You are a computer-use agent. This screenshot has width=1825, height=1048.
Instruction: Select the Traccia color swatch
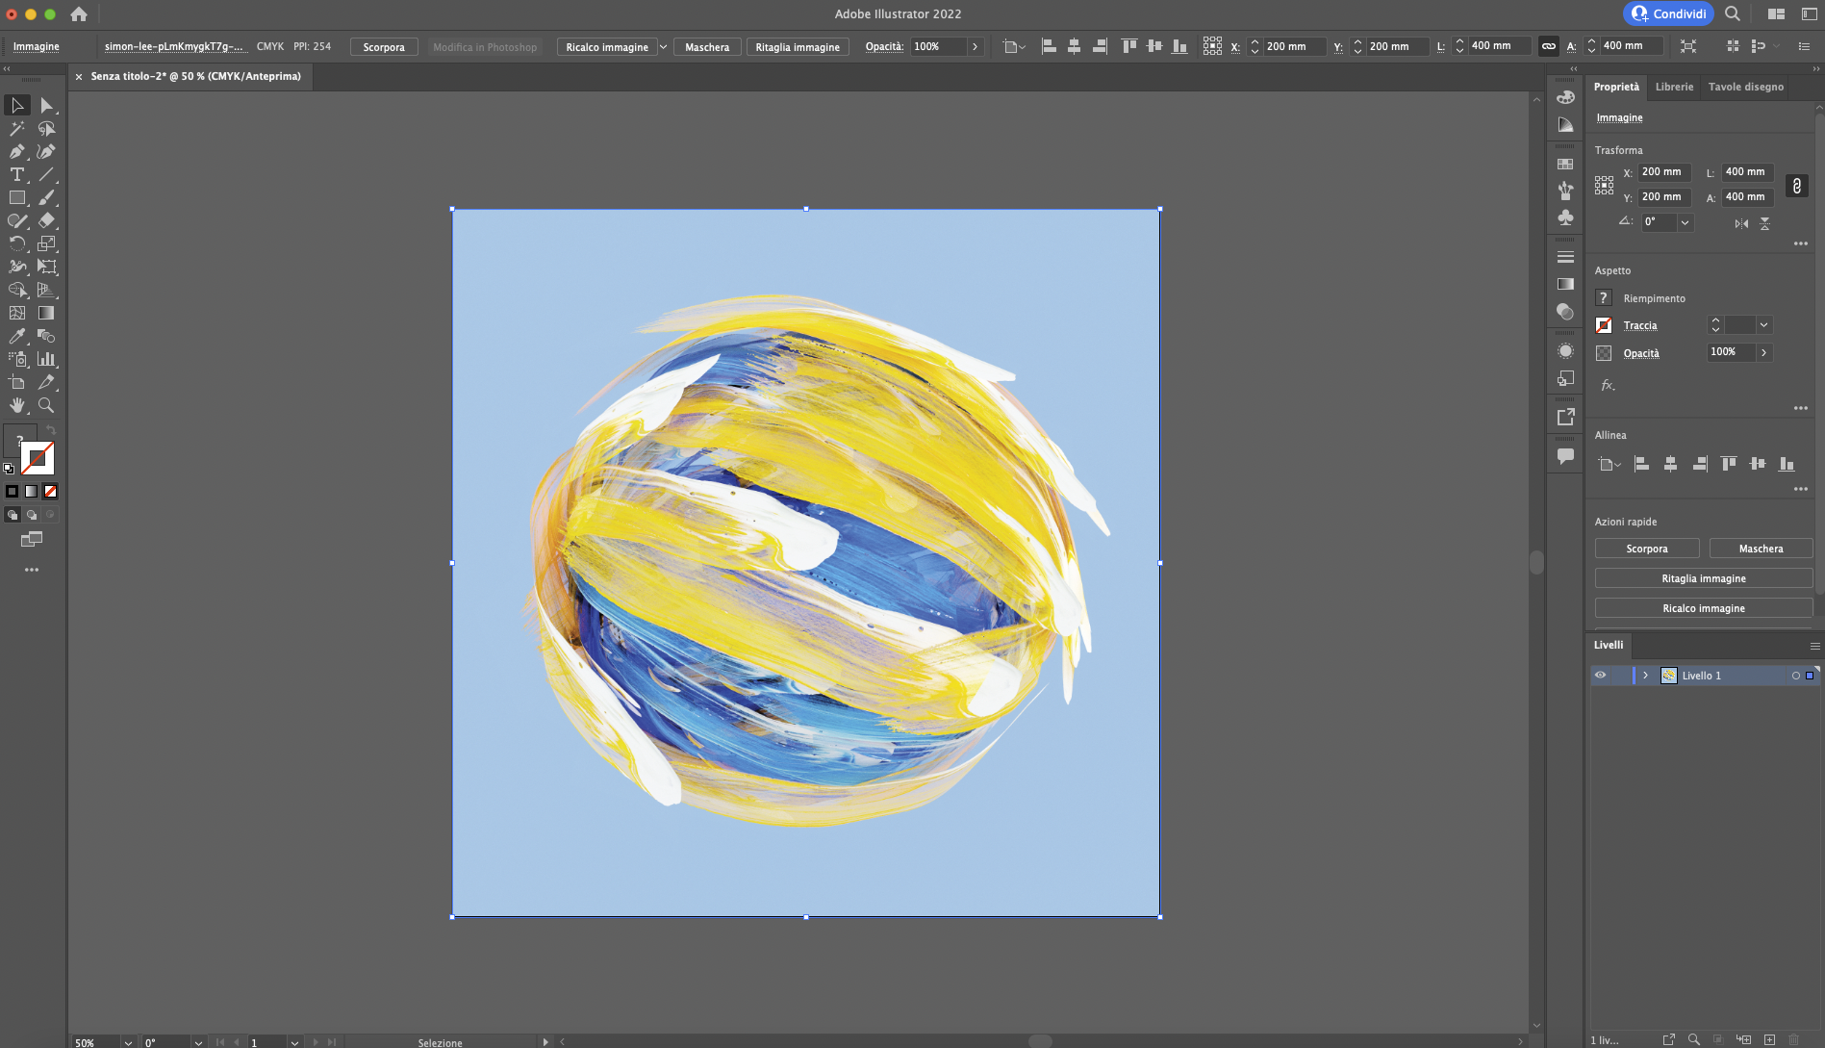tap(1603, 325)
